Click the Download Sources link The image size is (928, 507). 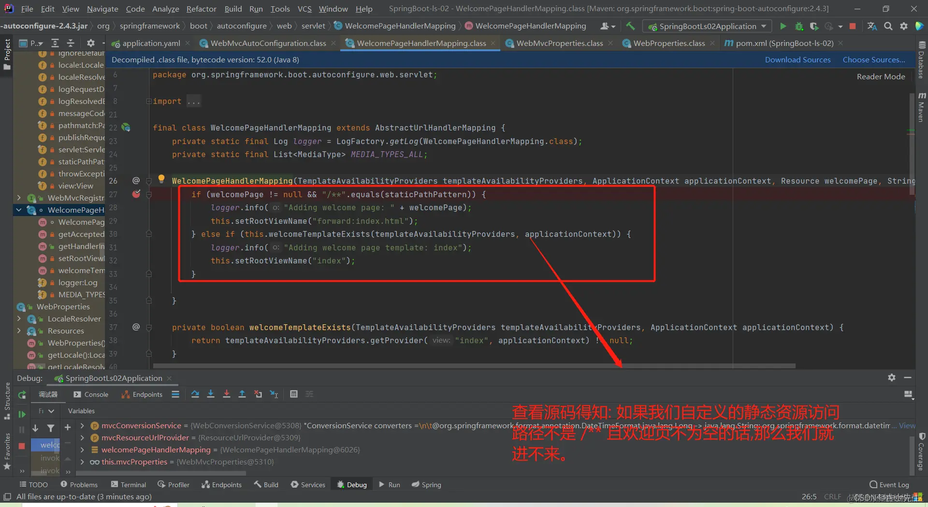[x=797, y=59]
